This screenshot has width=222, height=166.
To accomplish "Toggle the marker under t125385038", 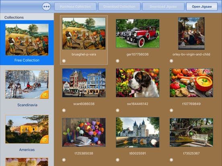I will [64, 160].
